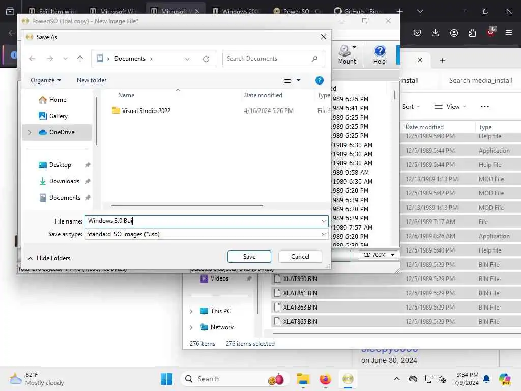Sort by the Name column header
Screen dimensions: 521x391
126,95
